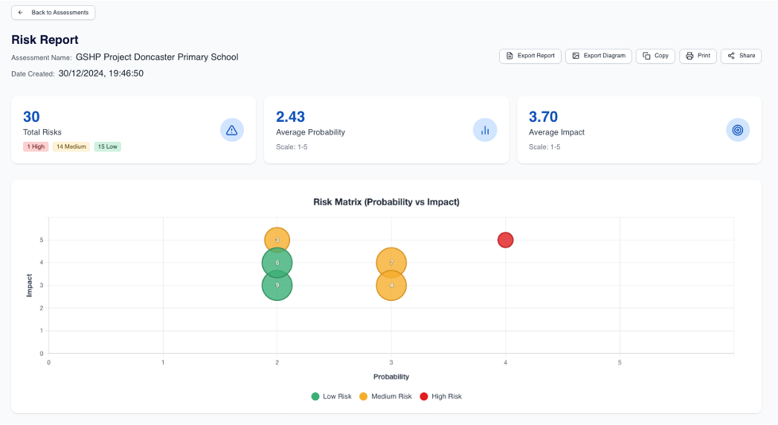
Task: Toggle the Medium Risk legend item
Action: point(385,397)
